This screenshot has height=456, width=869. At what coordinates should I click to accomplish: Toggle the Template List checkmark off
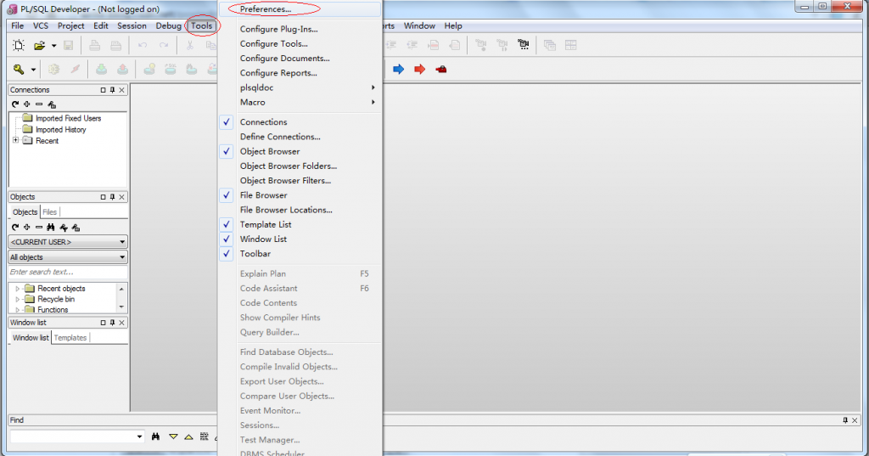tap(266, 225)
